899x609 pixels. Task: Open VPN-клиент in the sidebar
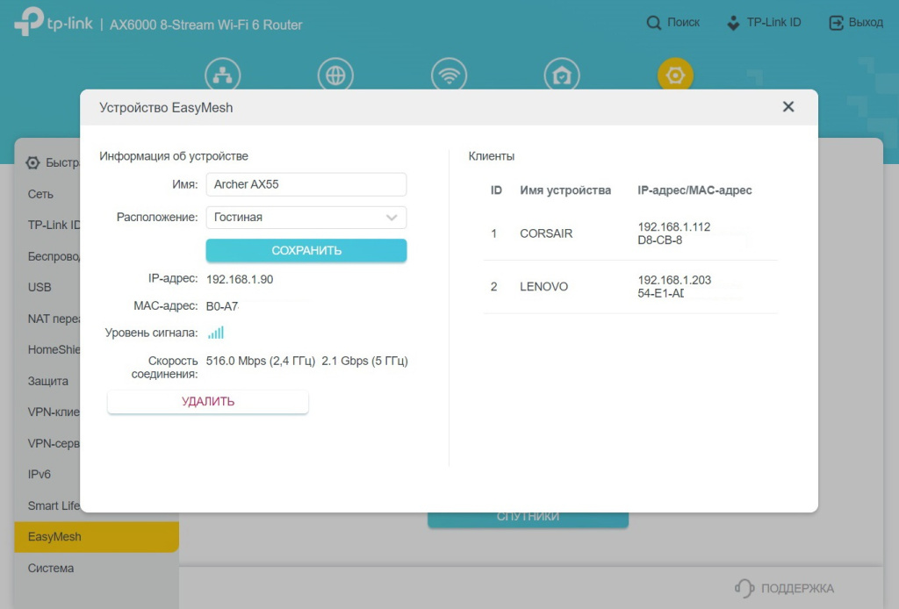tap(54, 412)
